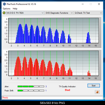Viewport: 105px width, 105px height.
Task: Click the red histogram chart
Action: pos(54,63)
